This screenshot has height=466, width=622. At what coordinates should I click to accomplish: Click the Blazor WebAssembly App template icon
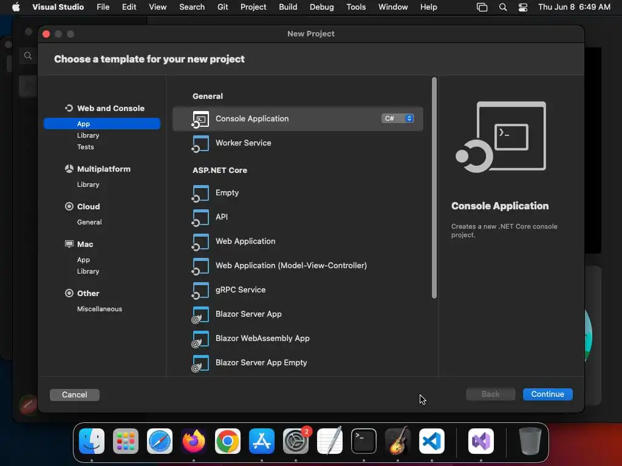click(x=200, y=339)
